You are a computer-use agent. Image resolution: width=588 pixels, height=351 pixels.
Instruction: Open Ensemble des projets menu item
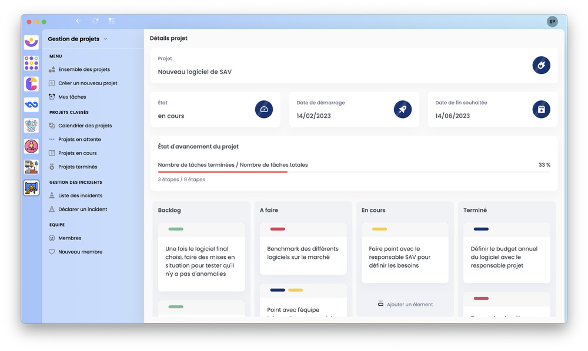point(83,69)
